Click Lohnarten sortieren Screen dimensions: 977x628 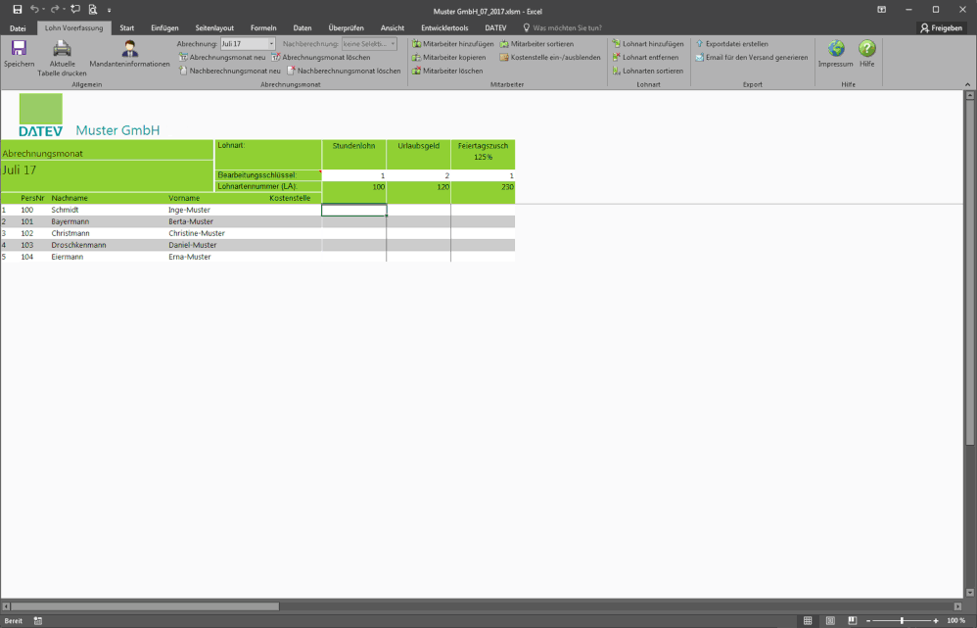tap(647, 72)
